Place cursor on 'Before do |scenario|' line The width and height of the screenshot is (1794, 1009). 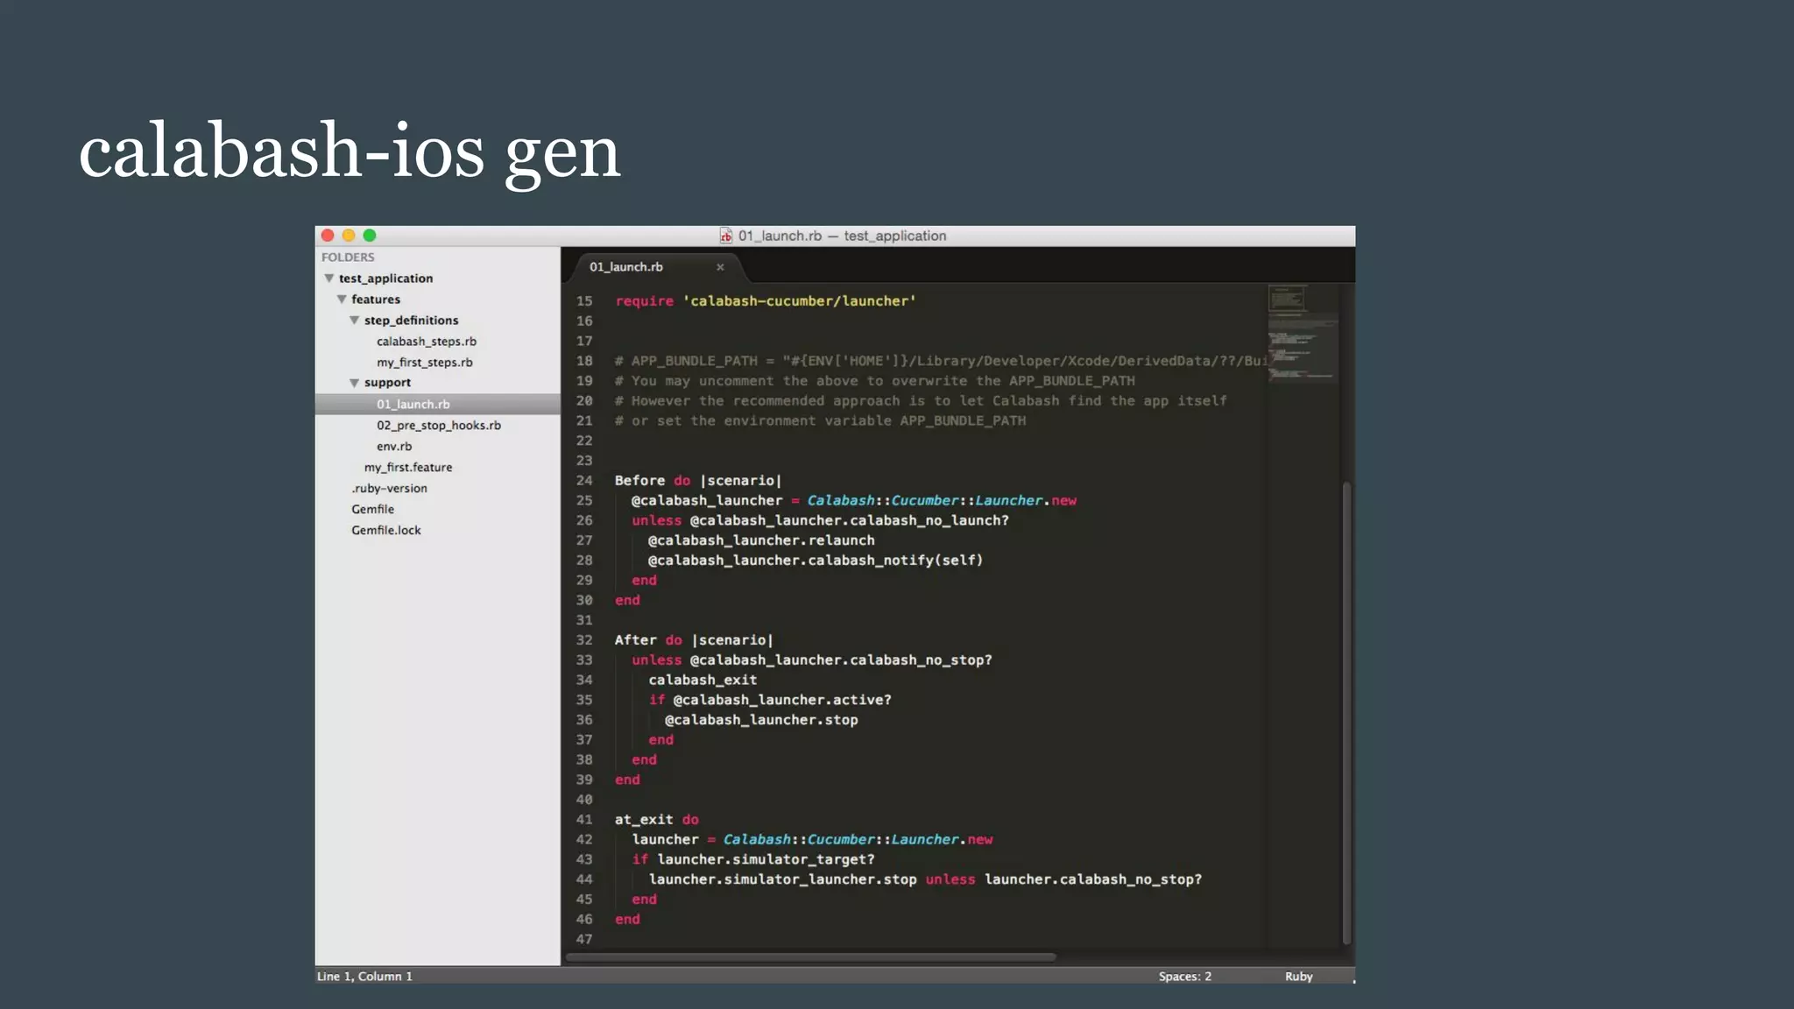coord(698,481)
